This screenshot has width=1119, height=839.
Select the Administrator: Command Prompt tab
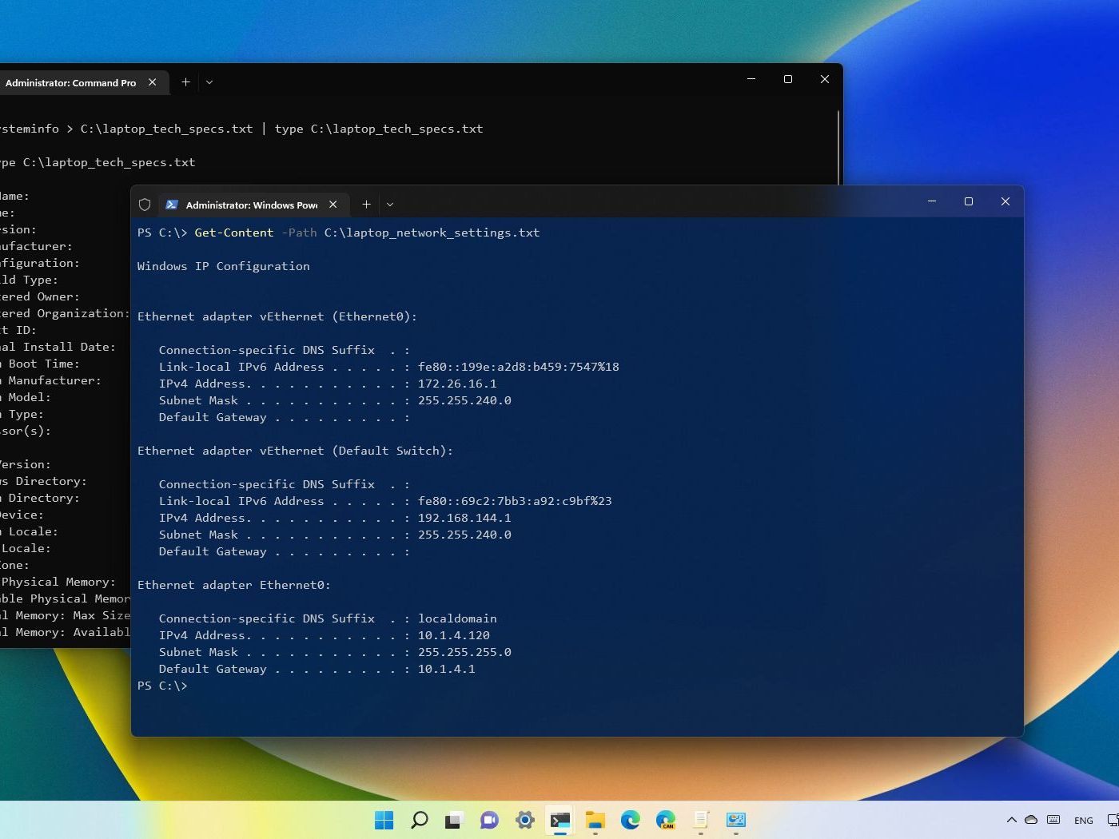(x=70, y=83)
